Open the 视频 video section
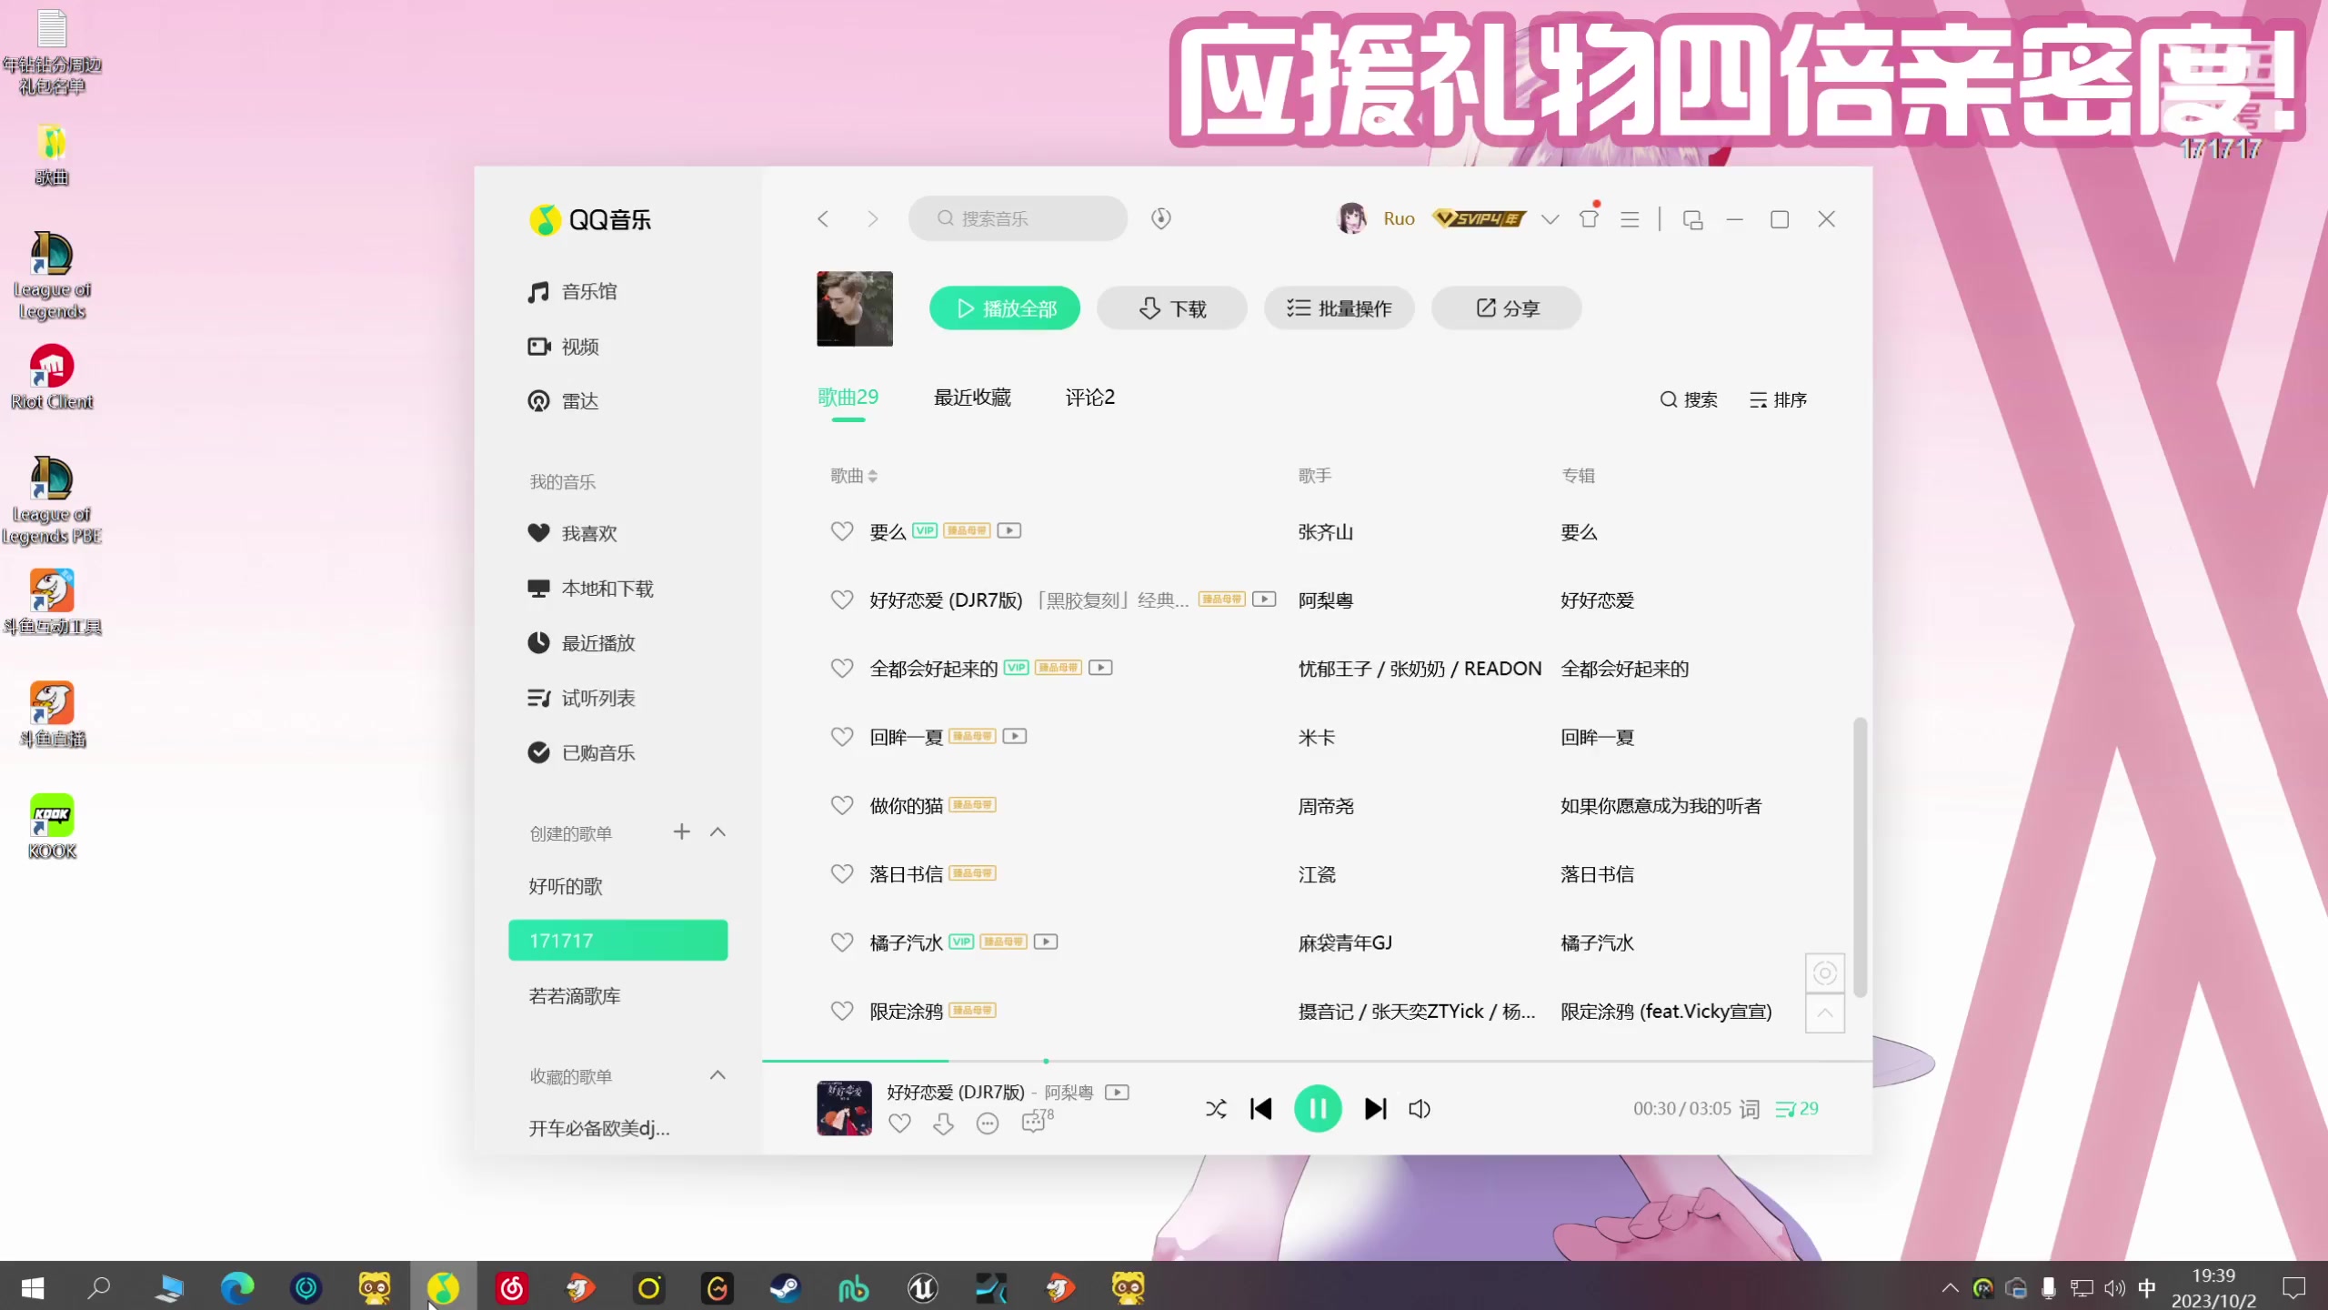Image resolution: width=2328 pixels, height=1310 pixels. click(579, 347)
